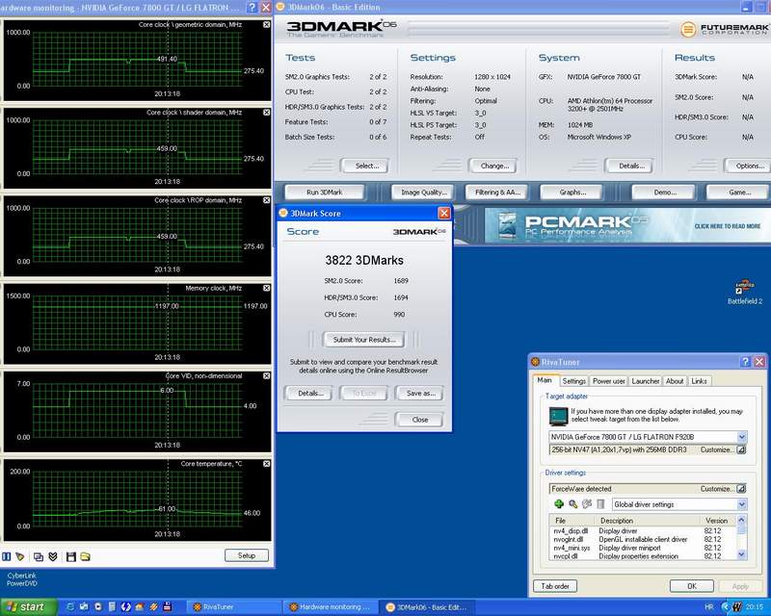Open the Launcher tab in RivaTuner

click(x=645, y=381)
